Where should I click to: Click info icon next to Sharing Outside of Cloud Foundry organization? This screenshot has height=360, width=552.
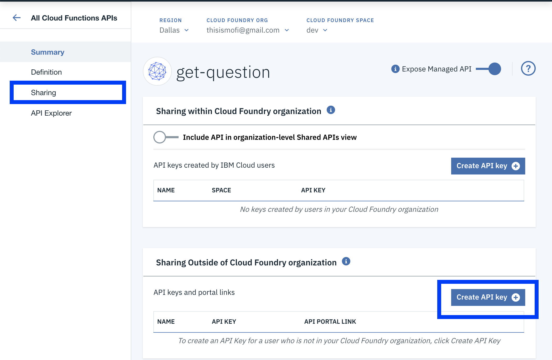pos(346,261)
